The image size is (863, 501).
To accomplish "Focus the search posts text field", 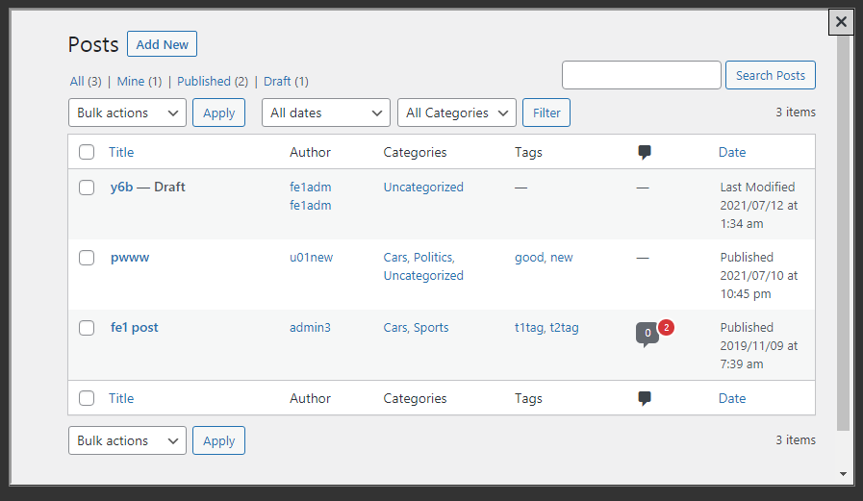I will [x=641, y=75].
